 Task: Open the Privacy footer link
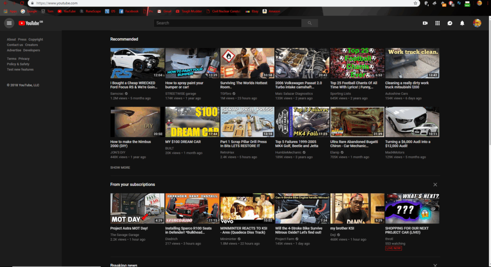pyautogui.click(x=24, y=59)
